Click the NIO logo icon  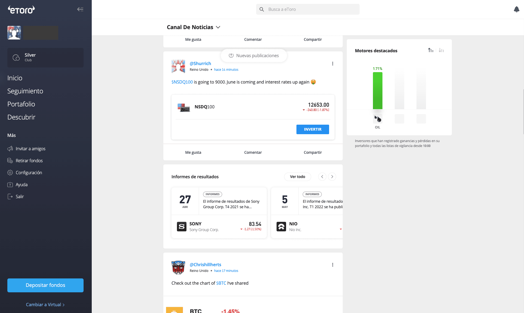pyautogui.click(x=281, y=226)
